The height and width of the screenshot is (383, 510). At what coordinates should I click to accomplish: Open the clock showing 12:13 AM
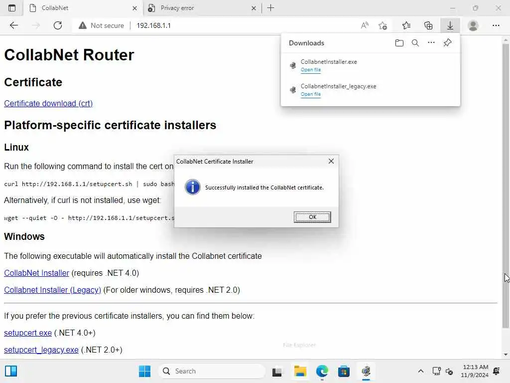[475, 371]
